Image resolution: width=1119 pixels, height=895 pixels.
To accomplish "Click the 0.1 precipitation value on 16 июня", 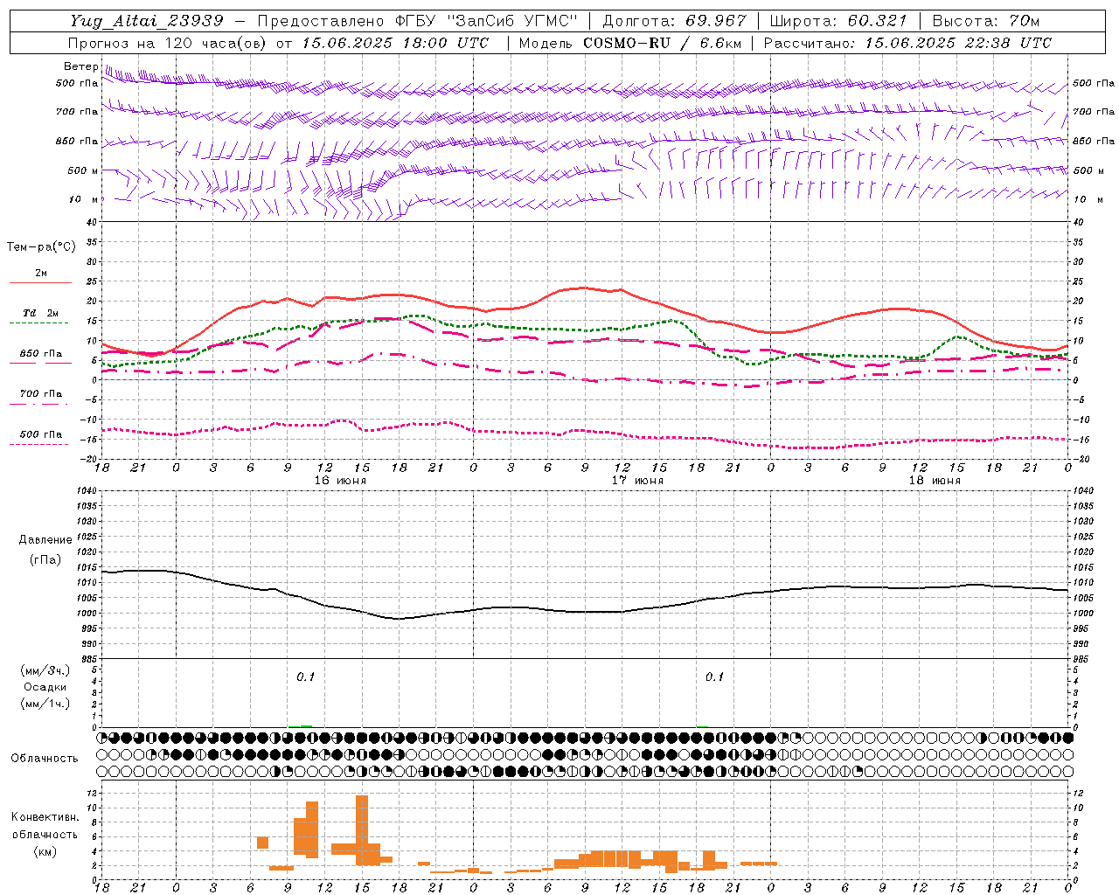I will point(305,676).
